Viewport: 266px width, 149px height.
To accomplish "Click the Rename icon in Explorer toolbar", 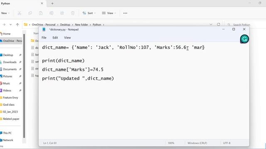I will point(52,13).
